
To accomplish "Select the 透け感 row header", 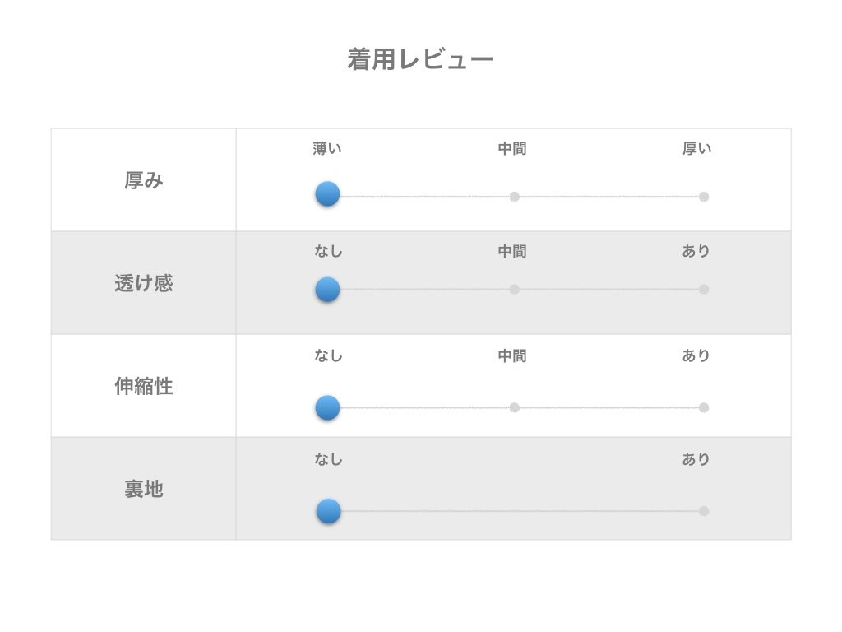I will click(x=144, y=283).
